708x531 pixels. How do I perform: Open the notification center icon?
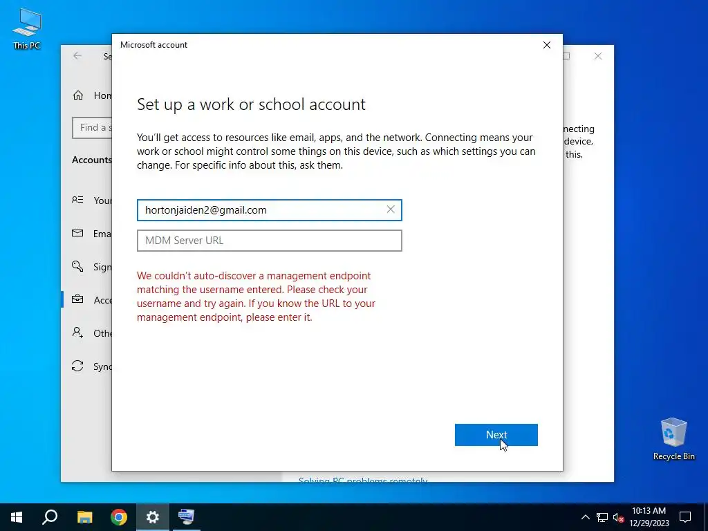tap(685, 517)
